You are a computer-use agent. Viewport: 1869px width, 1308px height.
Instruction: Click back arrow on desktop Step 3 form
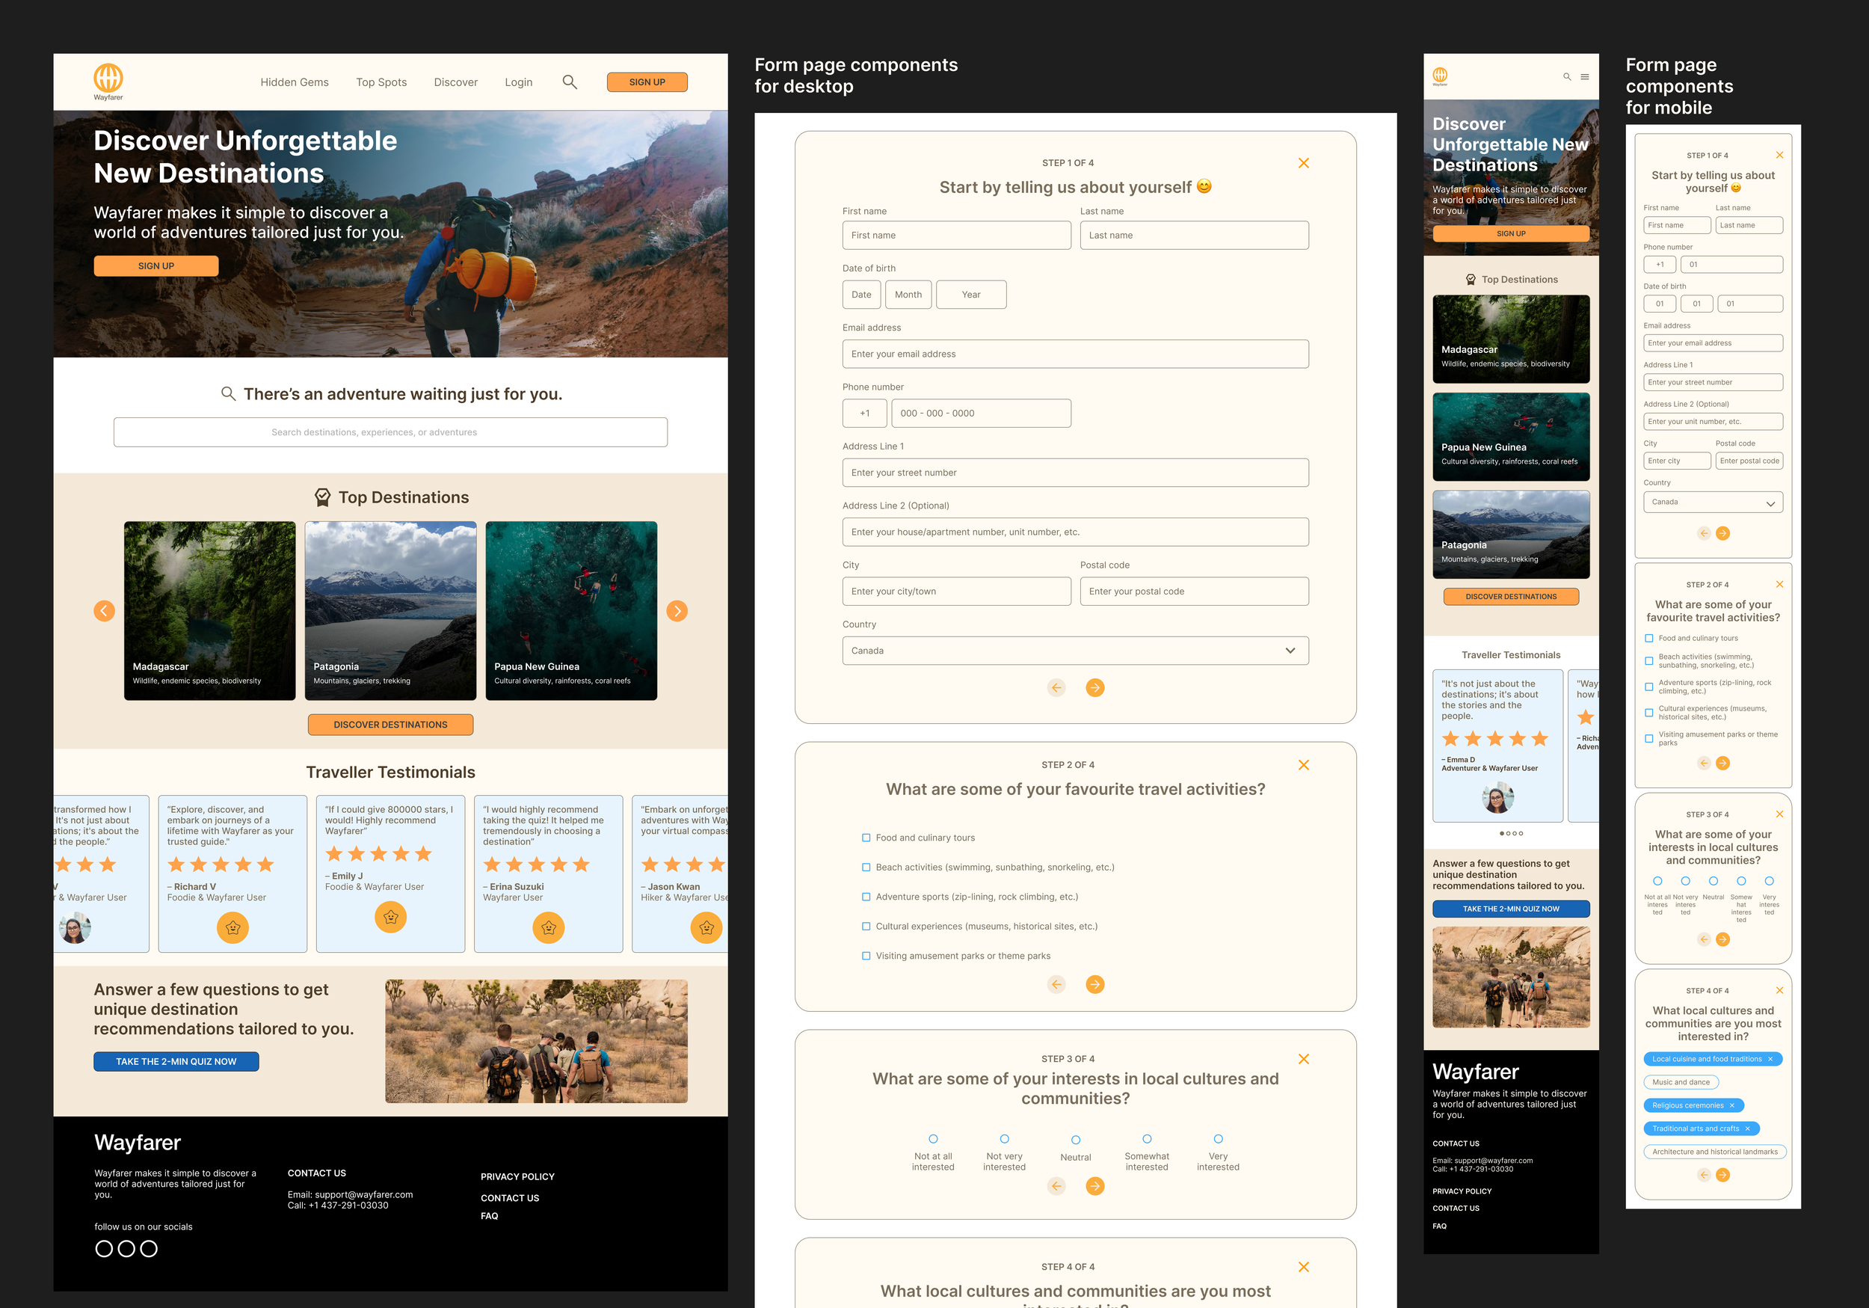pos(1056,1186)
